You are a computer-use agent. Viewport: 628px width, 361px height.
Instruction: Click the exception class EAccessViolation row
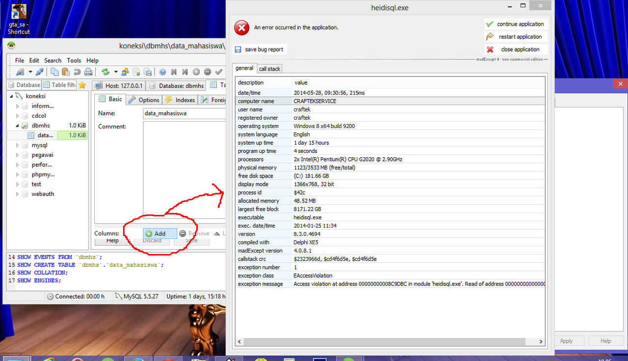click(391, 276)
